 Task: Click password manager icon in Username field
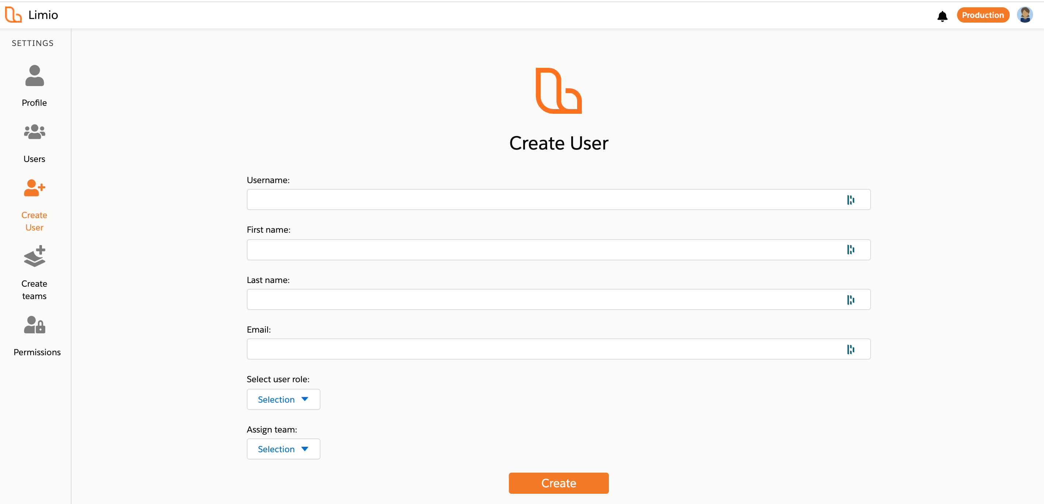click(850, 200)
